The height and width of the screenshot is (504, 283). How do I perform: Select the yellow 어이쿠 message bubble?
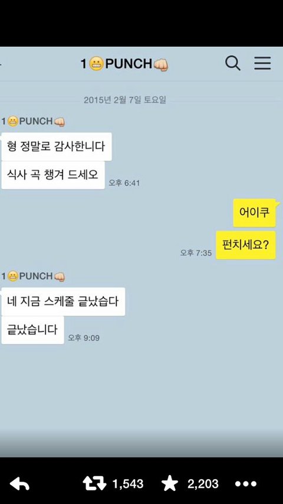255,213
